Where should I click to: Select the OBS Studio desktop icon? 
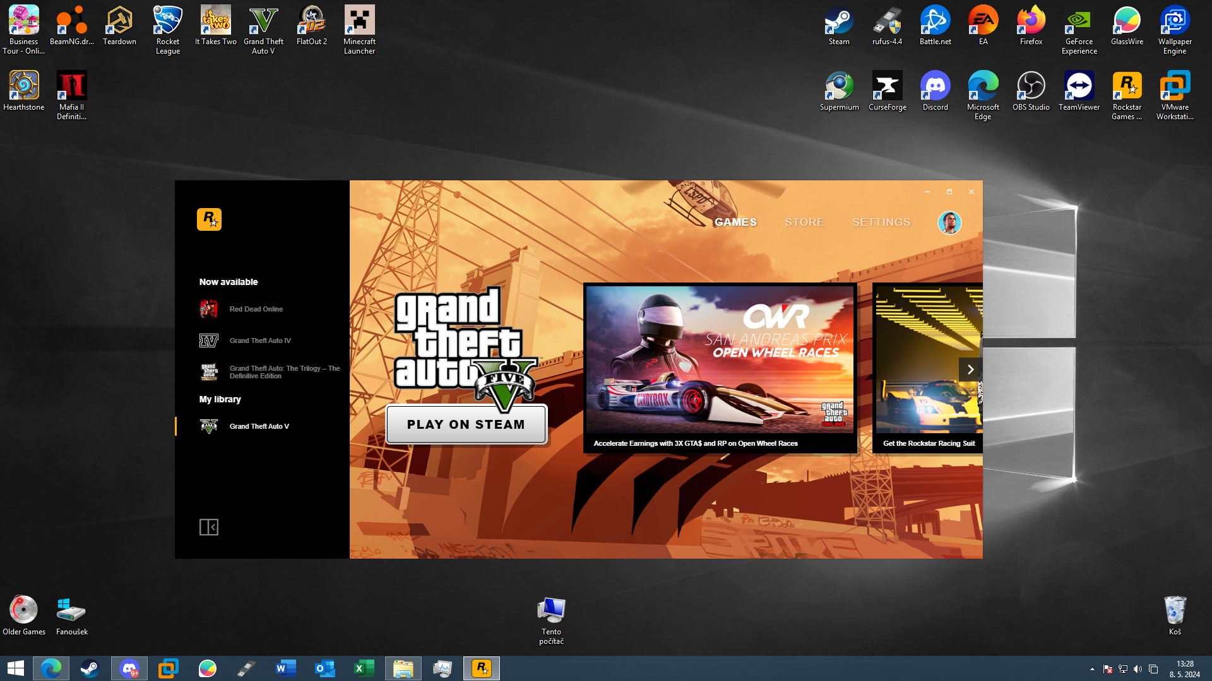coord(1031,91)
